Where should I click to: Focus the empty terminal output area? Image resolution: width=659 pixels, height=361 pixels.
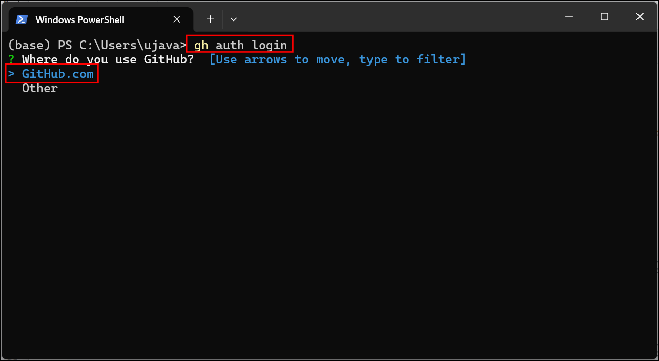(329, 225)
